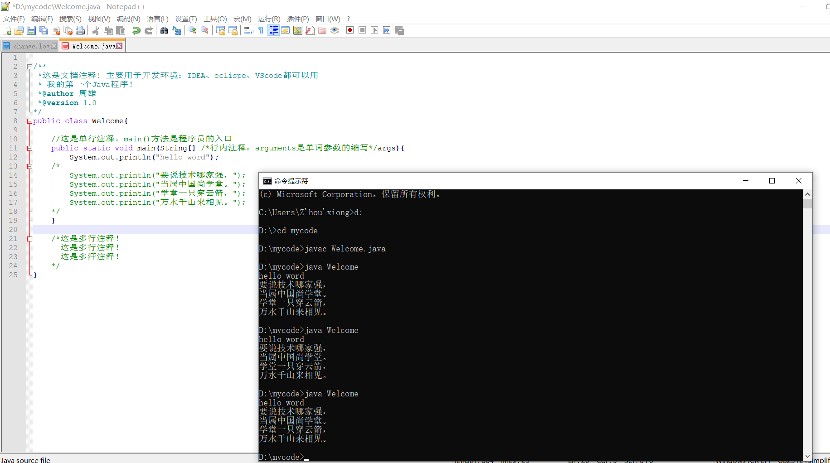Toggle indent guide toolbar icon
830x463 pixels.
[273, 30]
